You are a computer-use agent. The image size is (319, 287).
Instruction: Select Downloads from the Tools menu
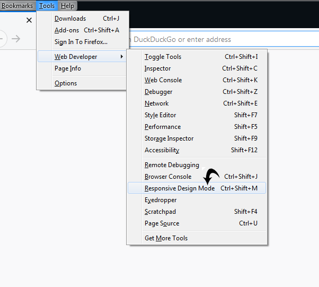(82, 19)
